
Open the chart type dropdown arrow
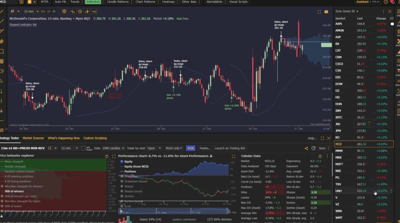coord(18,11)
